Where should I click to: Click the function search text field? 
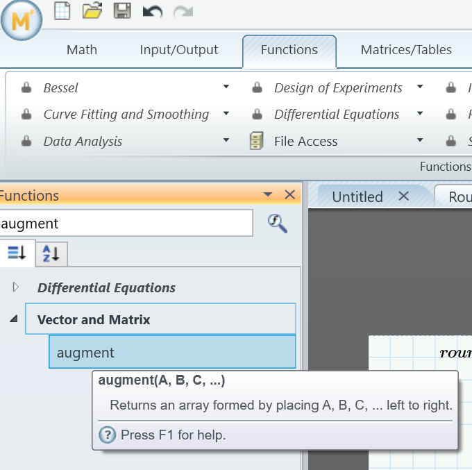click(125, 224)
